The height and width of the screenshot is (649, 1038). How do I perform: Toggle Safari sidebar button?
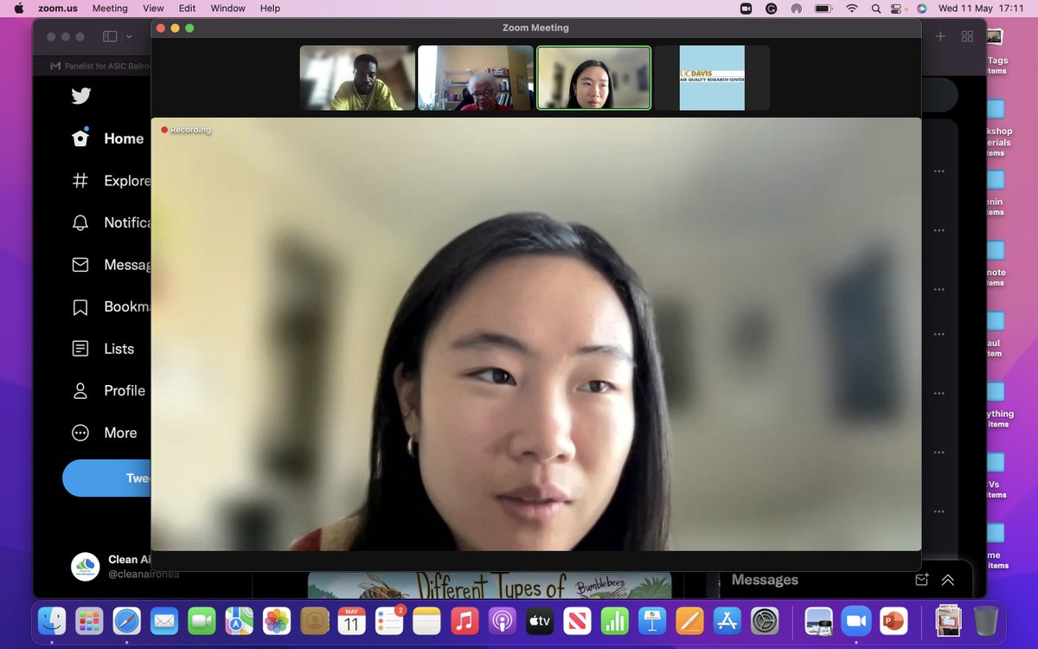pyautogui.click(x=110, y=36)
